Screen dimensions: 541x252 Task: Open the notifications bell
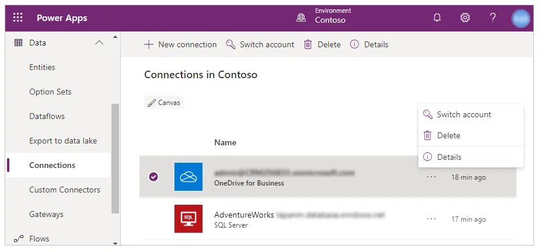click(x=437, y=17)
